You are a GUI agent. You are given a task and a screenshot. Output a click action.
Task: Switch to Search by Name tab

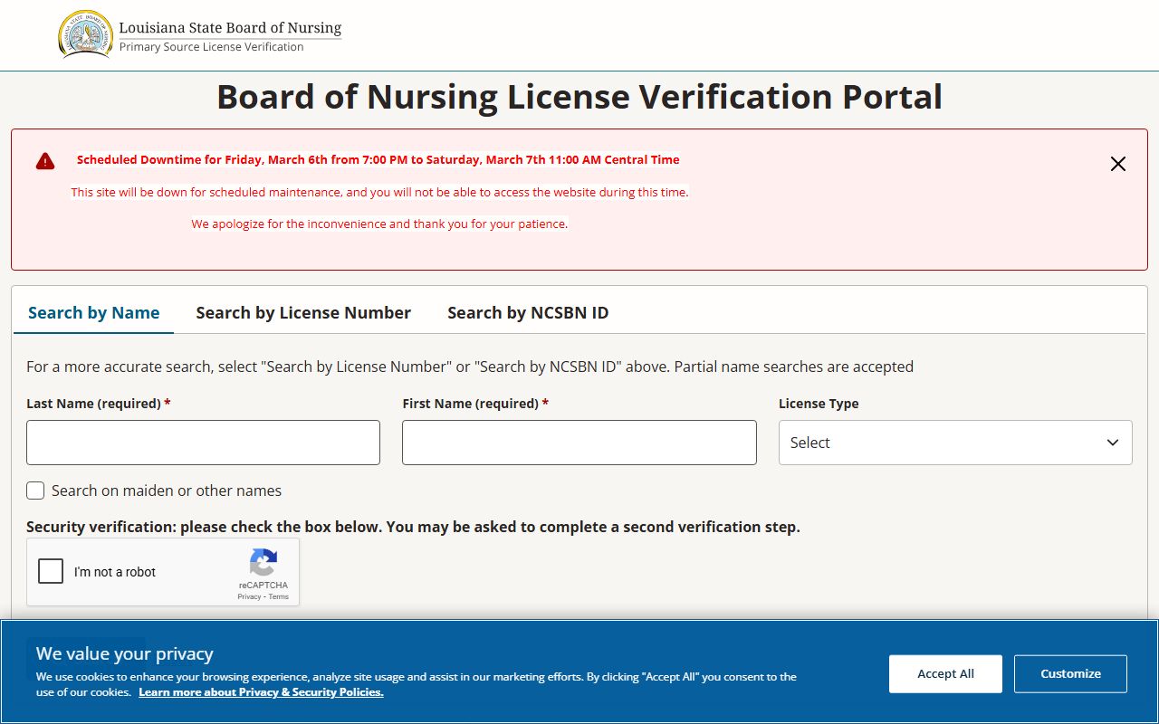93,312
